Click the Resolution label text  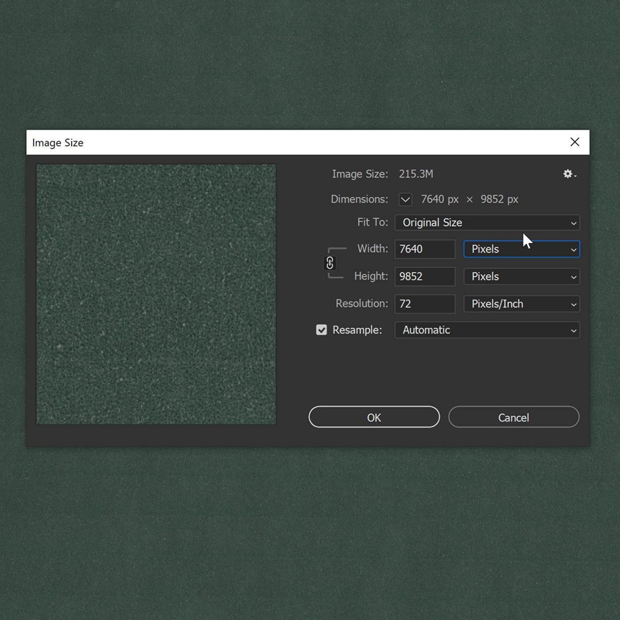pyautogui.click(x=362, y=304)
